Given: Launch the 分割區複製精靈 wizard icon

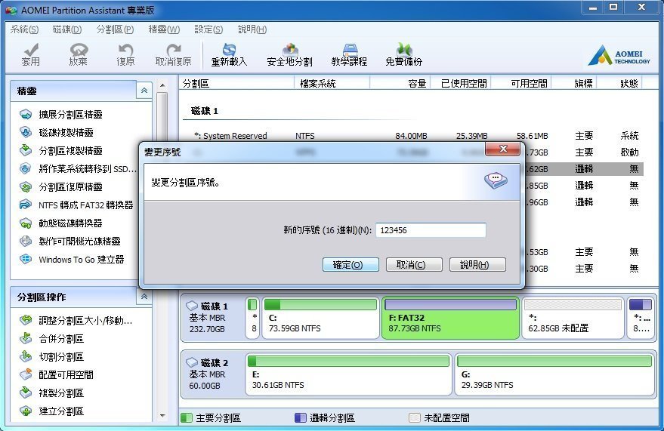Looking at the screenshot, I should pyautogui.click(x=26, y=150).
